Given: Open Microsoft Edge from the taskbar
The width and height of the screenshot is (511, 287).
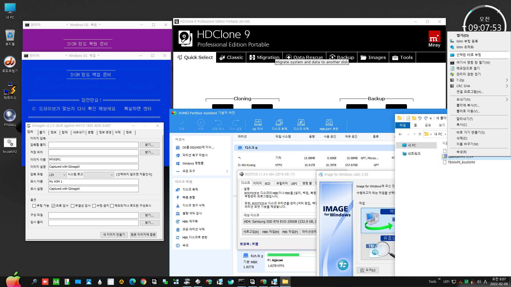Looking at the screenshot, I should 132,282.
